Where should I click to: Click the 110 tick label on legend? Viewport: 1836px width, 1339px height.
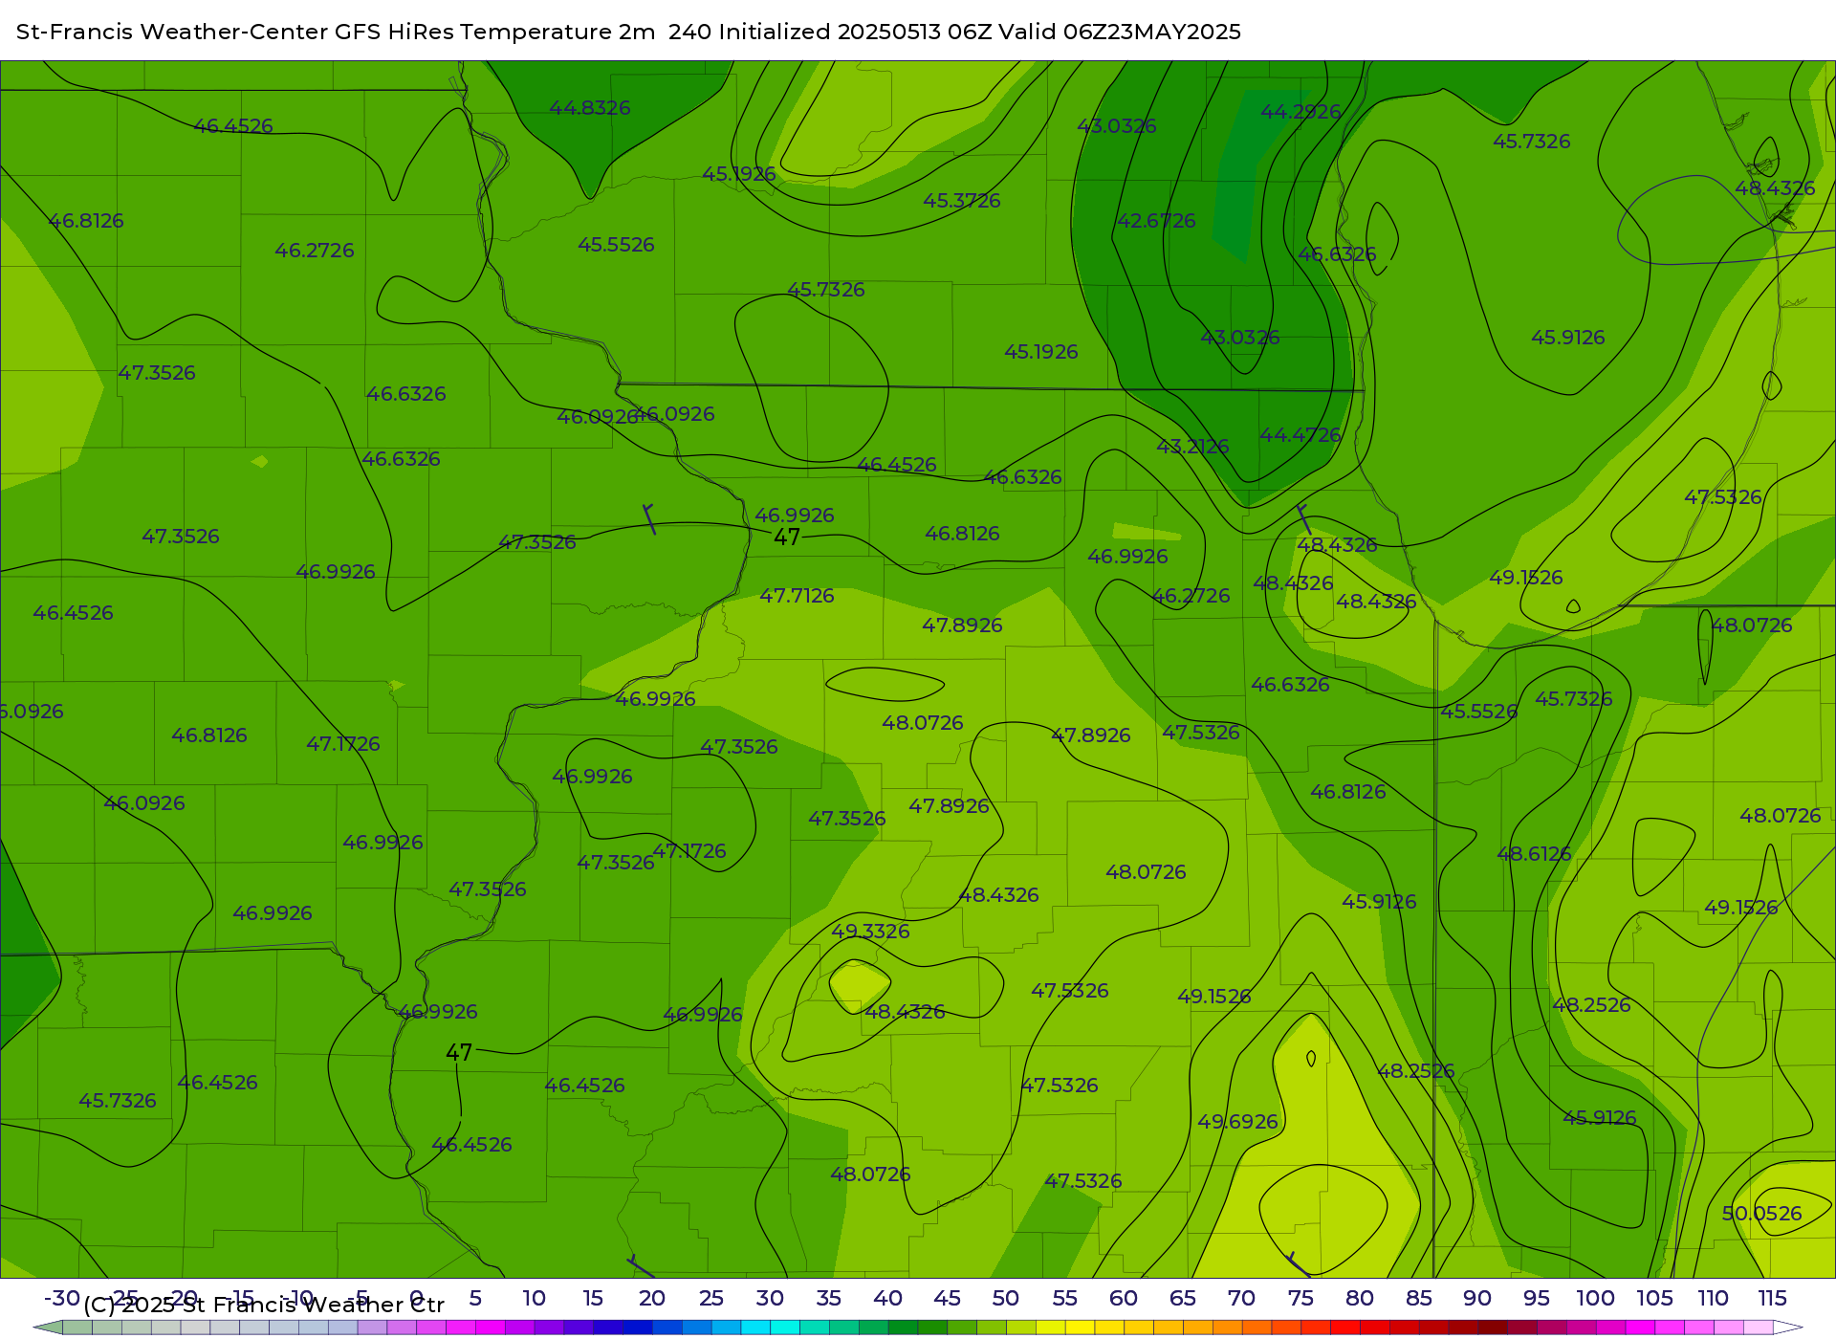[x=1714, y=1299]
